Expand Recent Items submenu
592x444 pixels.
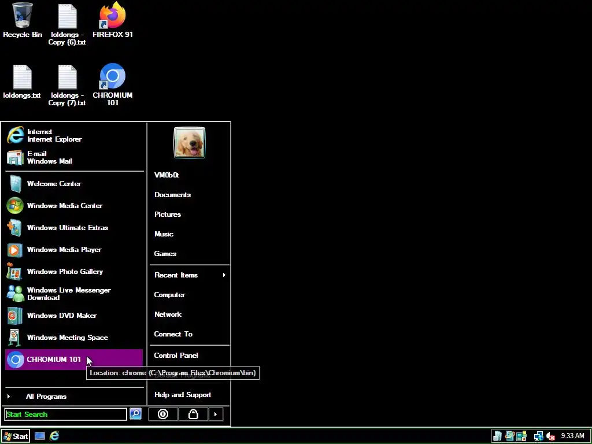[190, 275]
